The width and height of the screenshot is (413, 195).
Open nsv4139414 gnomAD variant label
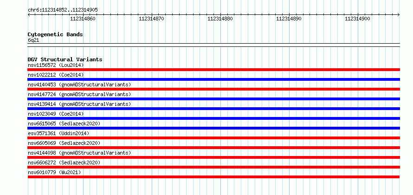pos(79,104)
